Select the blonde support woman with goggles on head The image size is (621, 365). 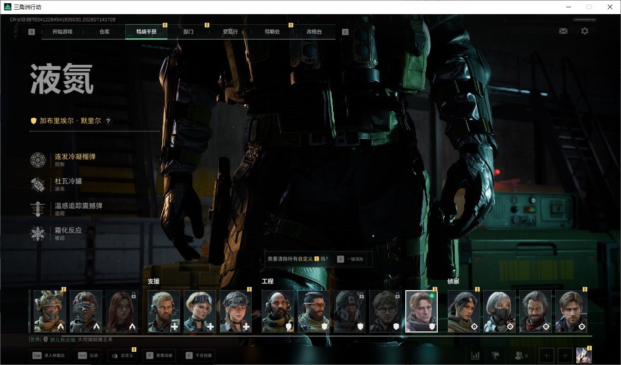click(x=200, y=311)
